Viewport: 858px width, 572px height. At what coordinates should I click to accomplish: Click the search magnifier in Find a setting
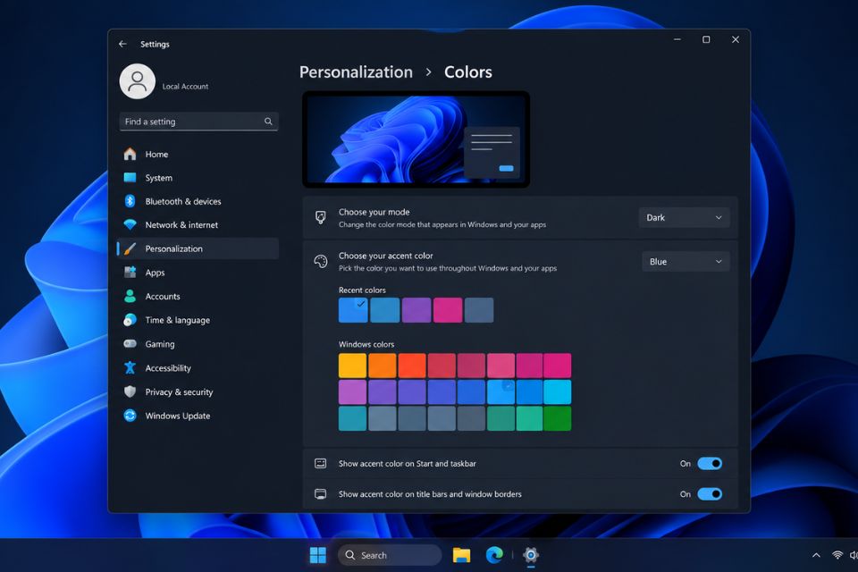268,122
